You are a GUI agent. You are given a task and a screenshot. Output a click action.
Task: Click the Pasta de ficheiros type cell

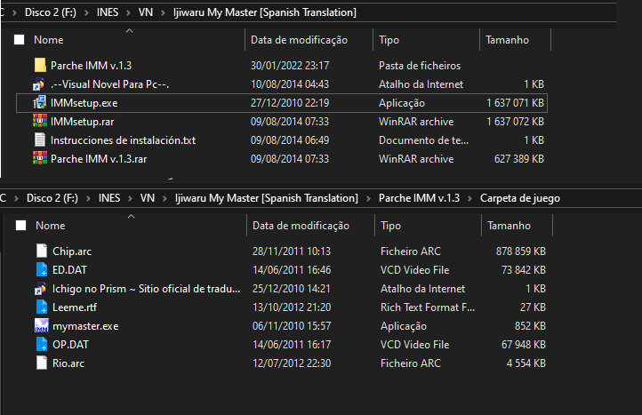420,66
